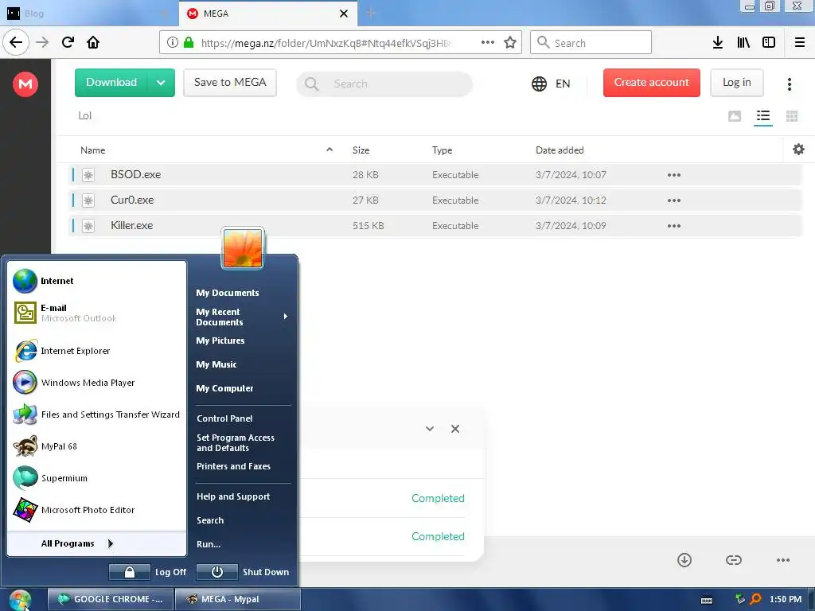Image resolution: width=815 pixels, height=611 pixels.
Task: Open options dots for BSOD.exe
Action: click(673, 175)
